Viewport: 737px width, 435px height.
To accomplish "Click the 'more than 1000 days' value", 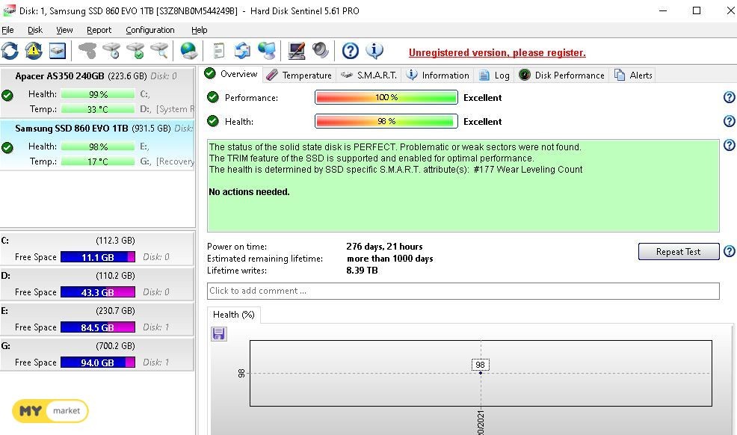I will click(390, 259).
